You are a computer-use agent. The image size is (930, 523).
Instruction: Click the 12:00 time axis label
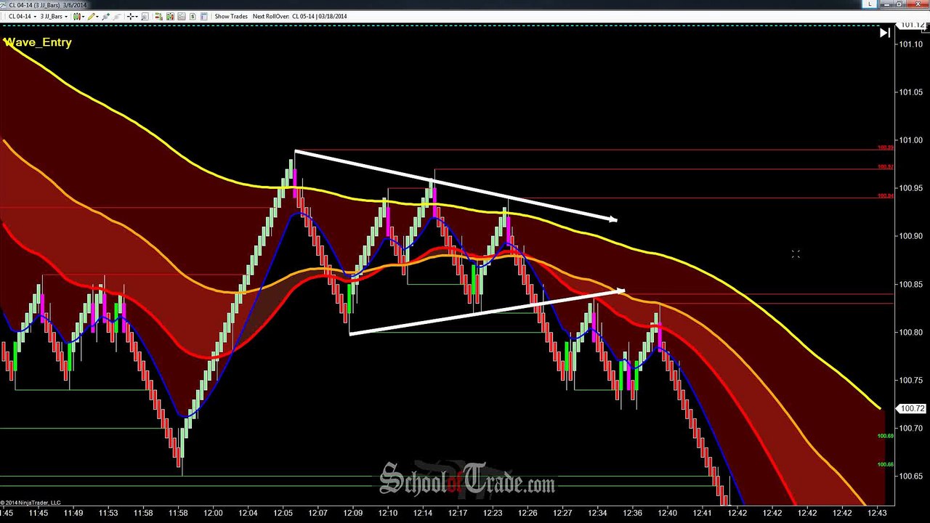coord(213,513)
